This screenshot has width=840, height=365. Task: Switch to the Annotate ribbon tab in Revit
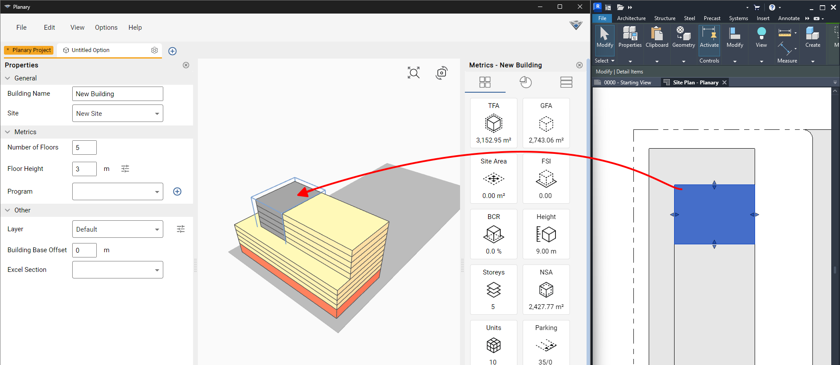click(x=789, y=18)
